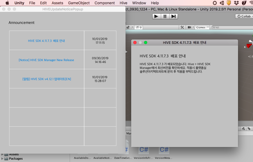Open the File menu

pyautogui.click(x=32, y=3)
